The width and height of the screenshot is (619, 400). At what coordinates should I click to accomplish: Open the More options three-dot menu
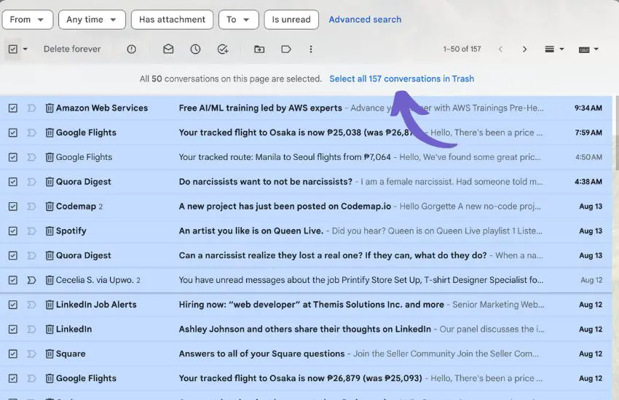(x=311, y=49)
